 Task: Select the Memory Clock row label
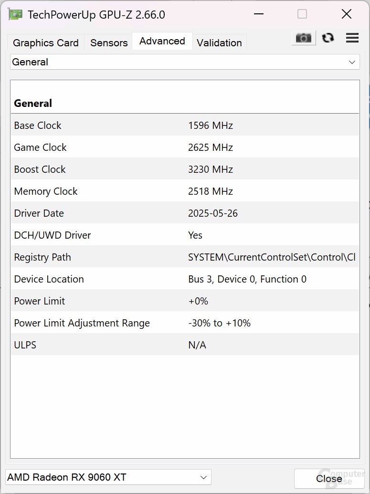coord(46,191)
